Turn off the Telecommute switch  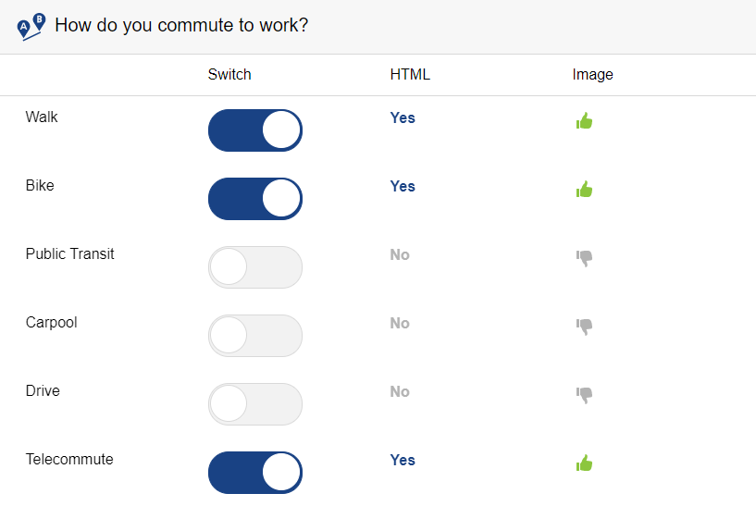[x=255, y=473]
